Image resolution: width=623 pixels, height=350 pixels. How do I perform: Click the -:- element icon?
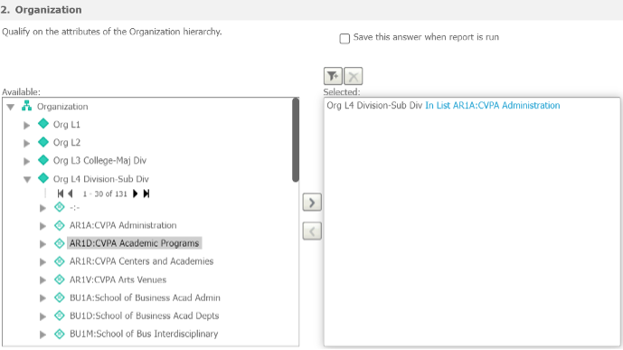59,207
